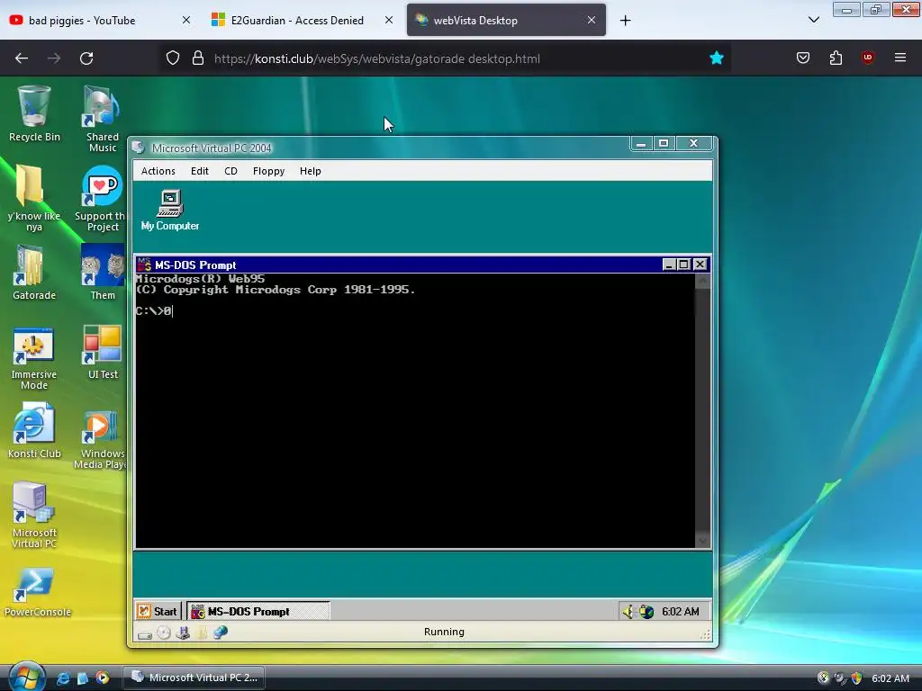Go back to the previous page

click(22, 58)
